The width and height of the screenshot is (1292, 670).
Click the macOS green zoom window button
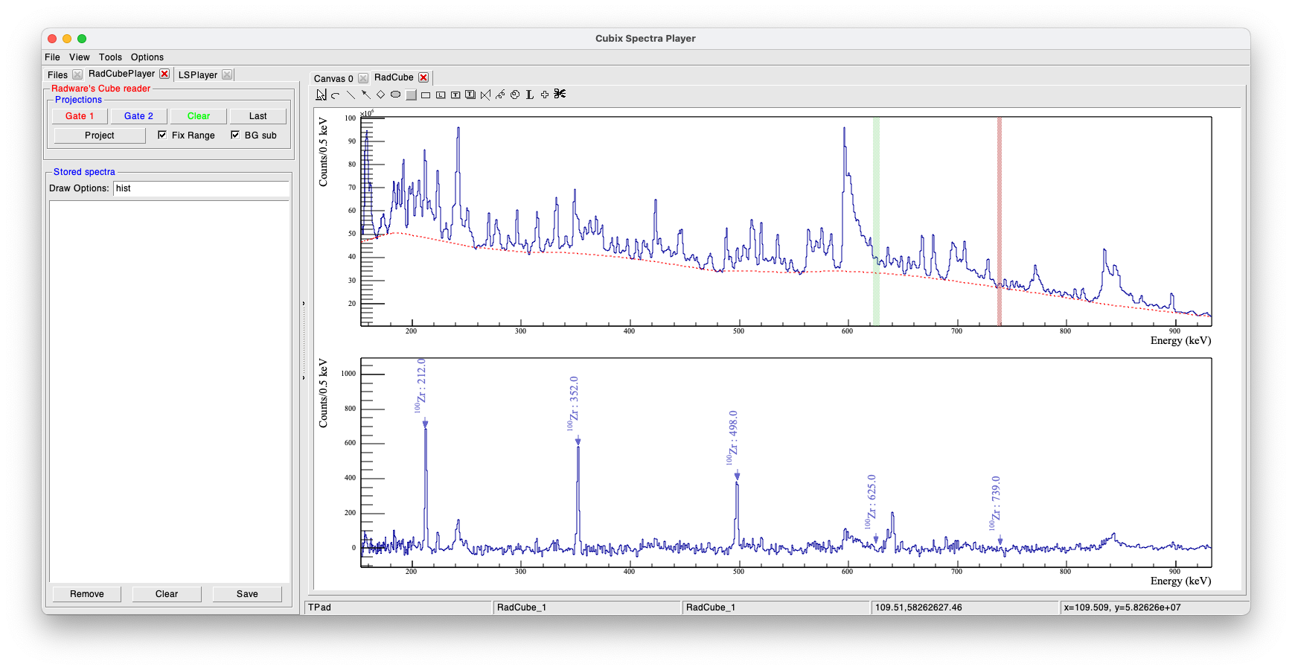coord(82,39)
